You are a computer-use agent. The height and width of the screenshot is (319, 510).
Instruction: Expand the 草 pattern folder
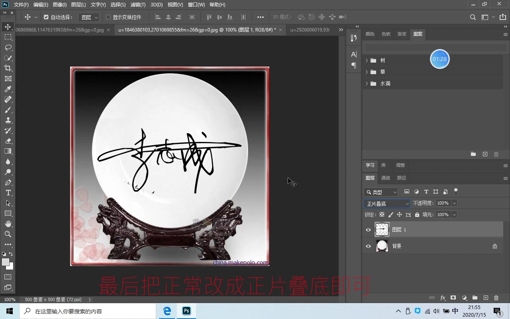point(367,72)
